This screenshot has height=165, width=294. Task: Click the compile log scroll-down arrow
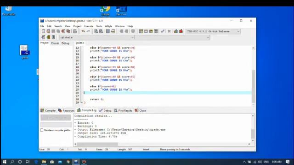click(253, 141)
